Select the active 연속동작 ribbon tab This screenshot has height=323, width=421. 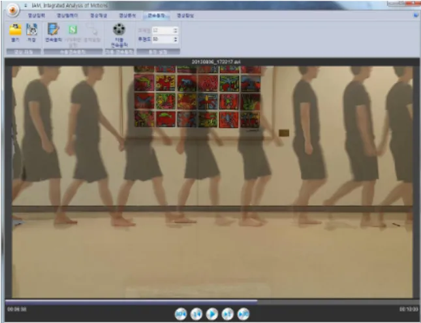pyautogui.click(x=156, y=16)
